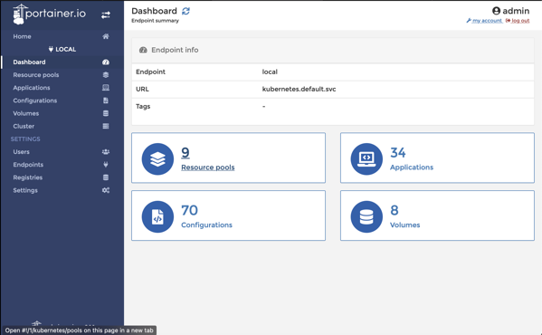Screen dimensions: 542x335
Task: Open the Resource pools link on card
Action: [x=208, y=167]
